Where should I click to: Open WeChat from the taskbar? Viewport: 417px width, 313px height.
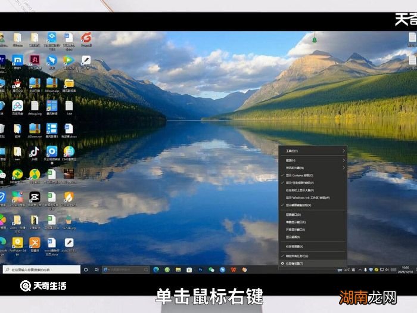pyautogui.click(x=211, y=269)
